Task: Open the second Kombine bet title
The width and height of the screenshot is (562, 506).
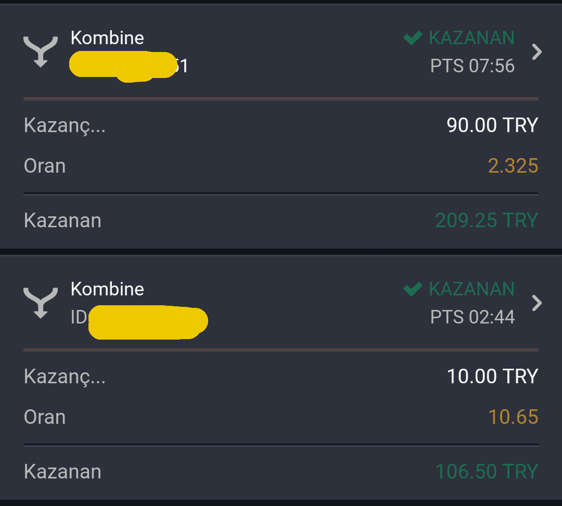Action: (x=107, y=289)
